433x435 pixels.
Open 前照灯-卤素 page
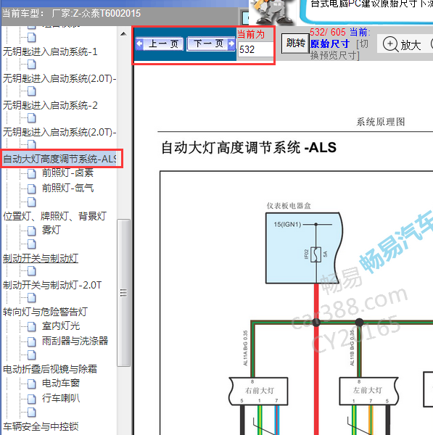pos(67,173)
